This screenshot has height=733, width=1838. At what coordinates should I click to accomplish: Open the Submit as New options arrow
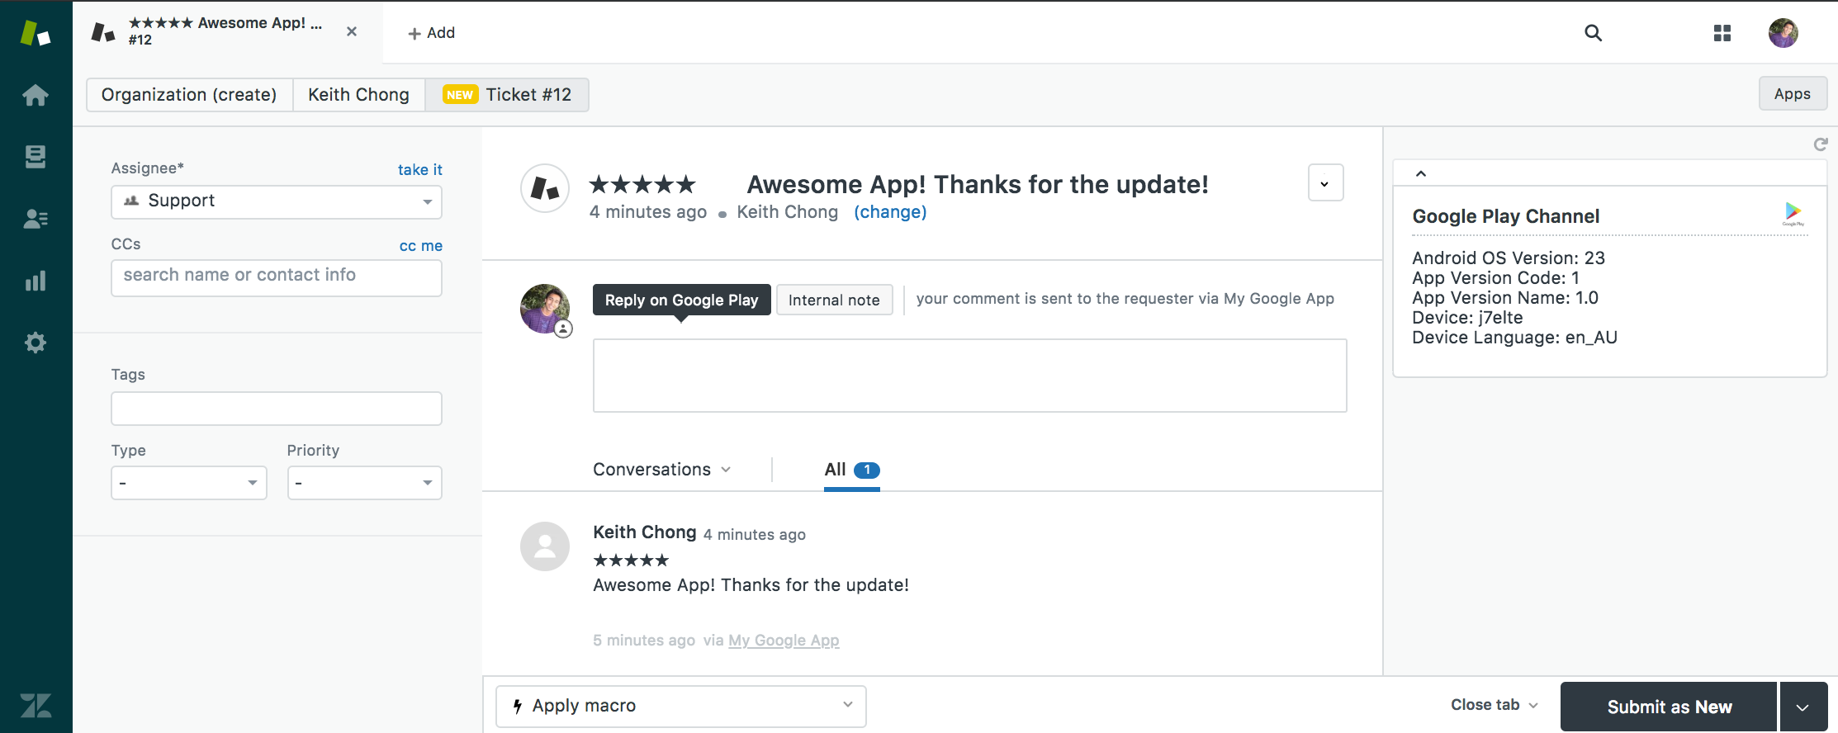pyautogui.click(x=1802, y=707)
